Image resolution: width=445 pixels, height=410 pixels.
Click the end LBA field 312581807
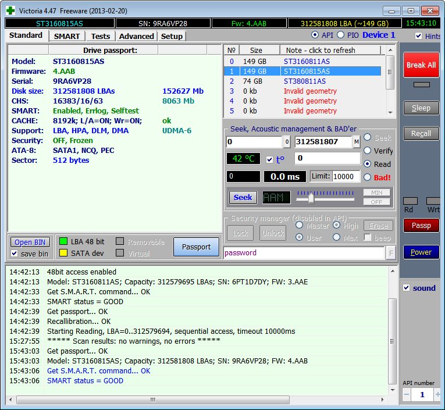[x=323, y=141]
